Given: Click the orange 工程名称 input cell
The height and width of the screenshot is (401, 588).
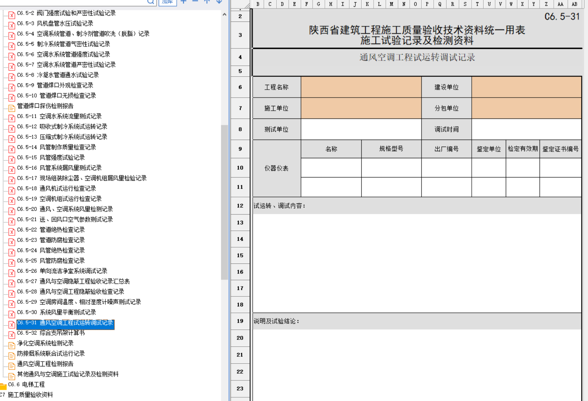Looking at the screenshot, I should coord(361,87).
